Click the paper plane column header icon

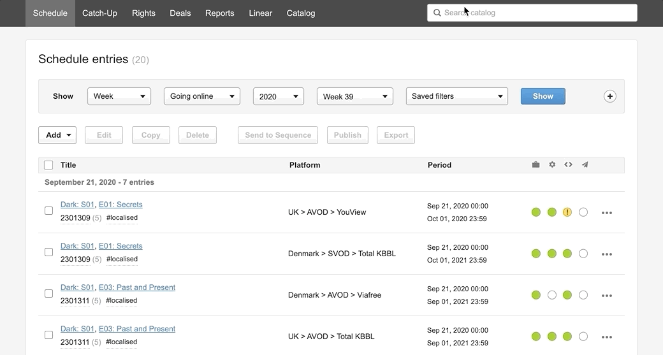pos(585,164)
